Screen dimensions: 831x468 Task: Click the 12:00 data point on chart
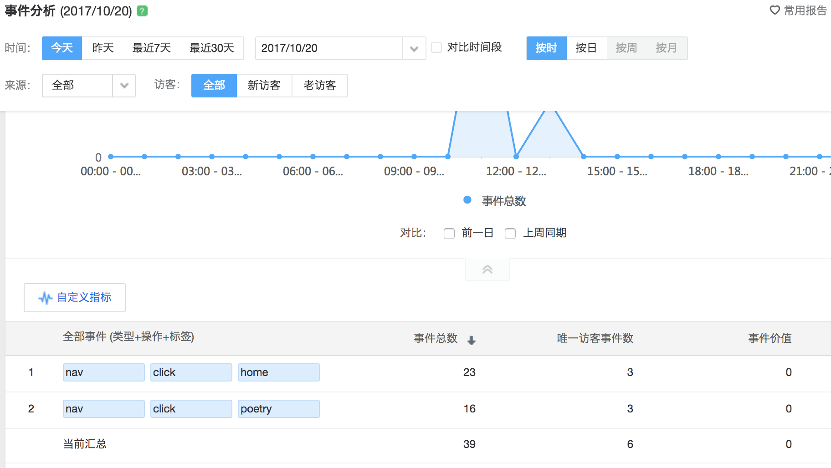pyautogui.click(x=516, y=157)
